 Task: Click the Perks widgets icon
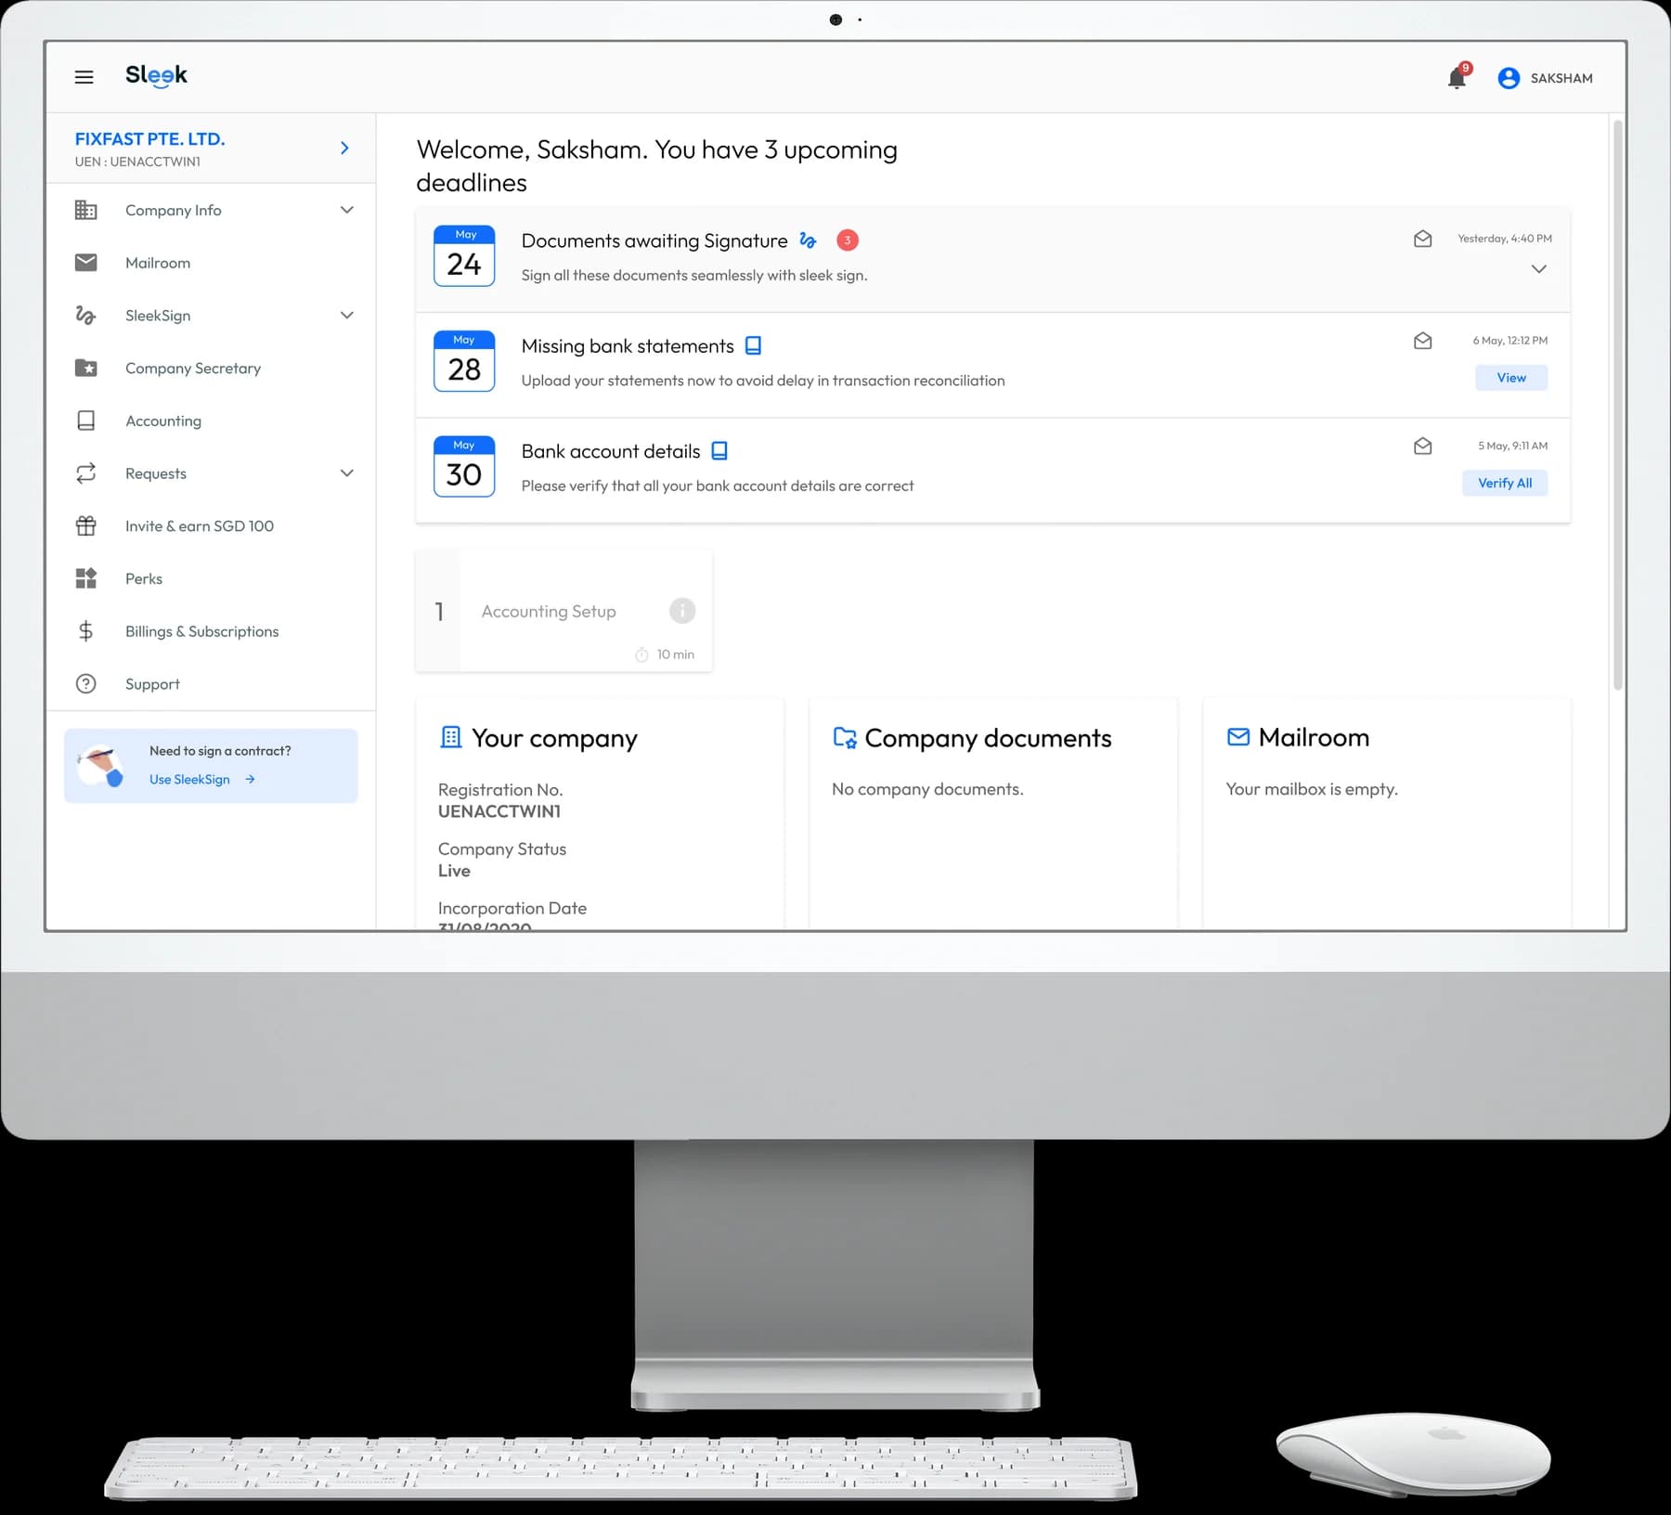tap(85, 578)
